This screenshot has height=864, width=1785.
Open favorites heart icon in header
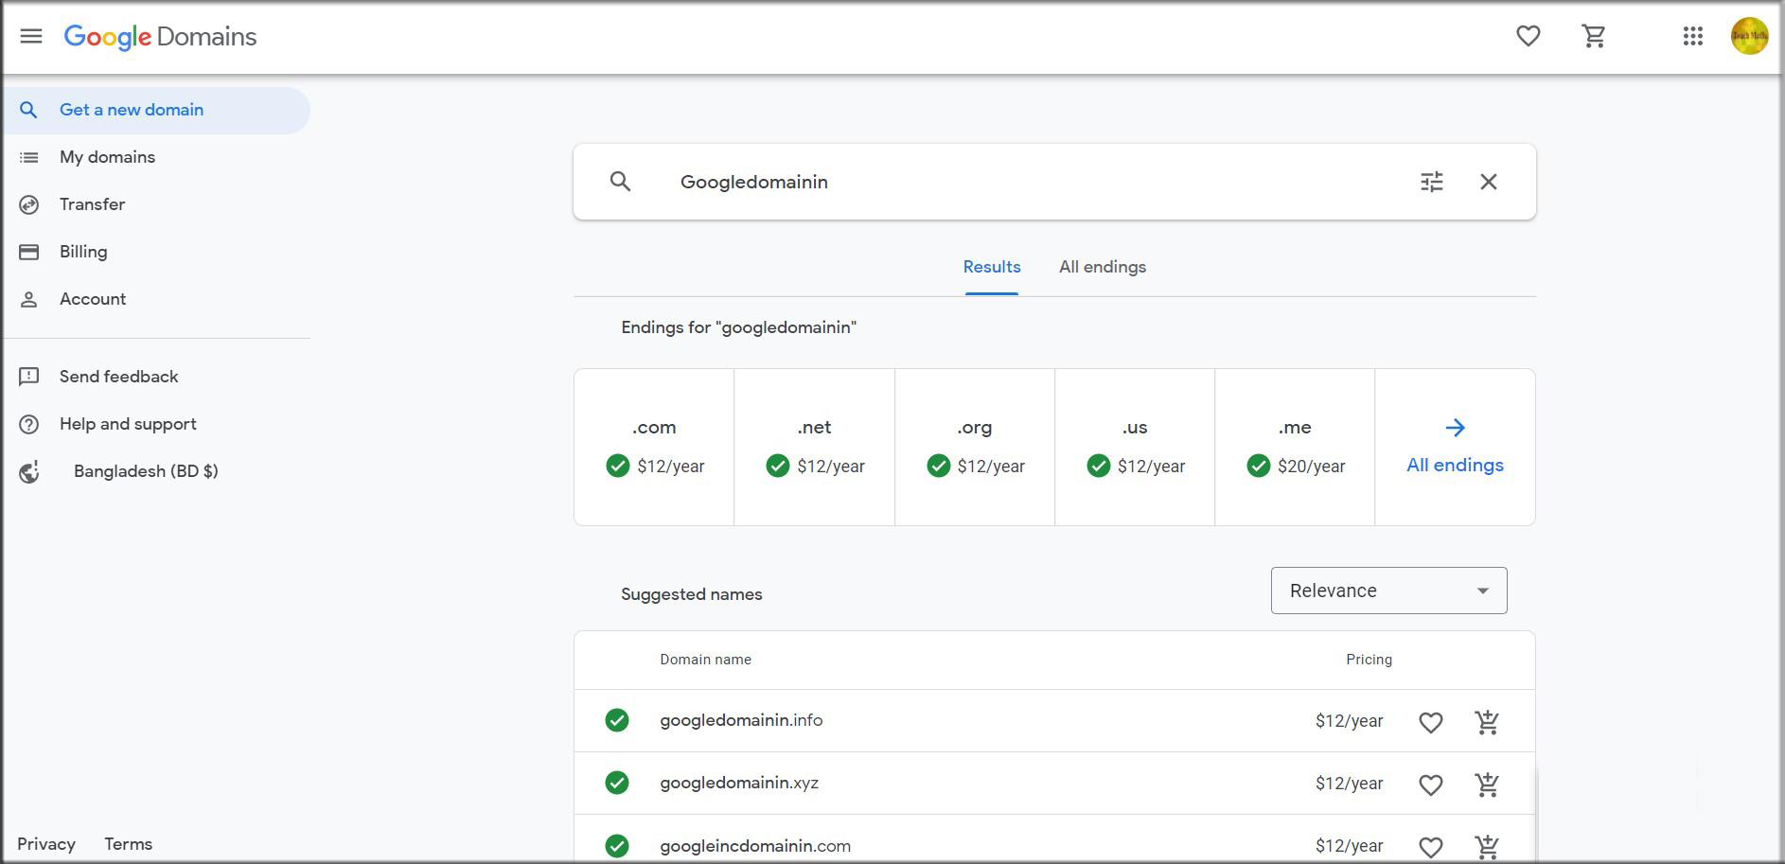coord(1528,36)
